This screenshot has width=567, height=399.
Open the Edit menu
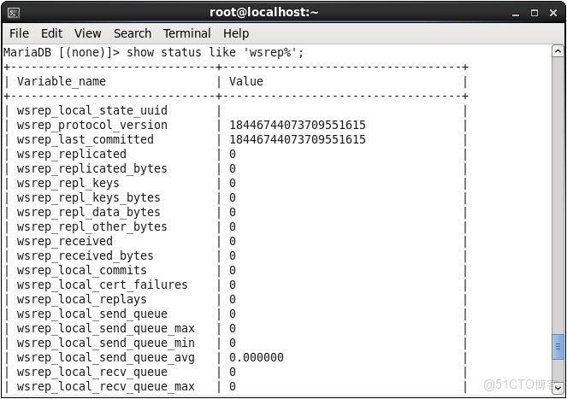51,33
